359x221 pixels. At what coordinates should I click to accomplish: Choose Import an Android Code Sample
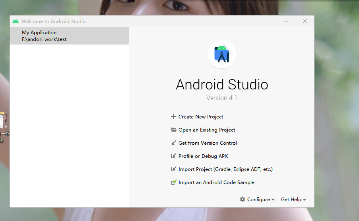tap(216, 182)
